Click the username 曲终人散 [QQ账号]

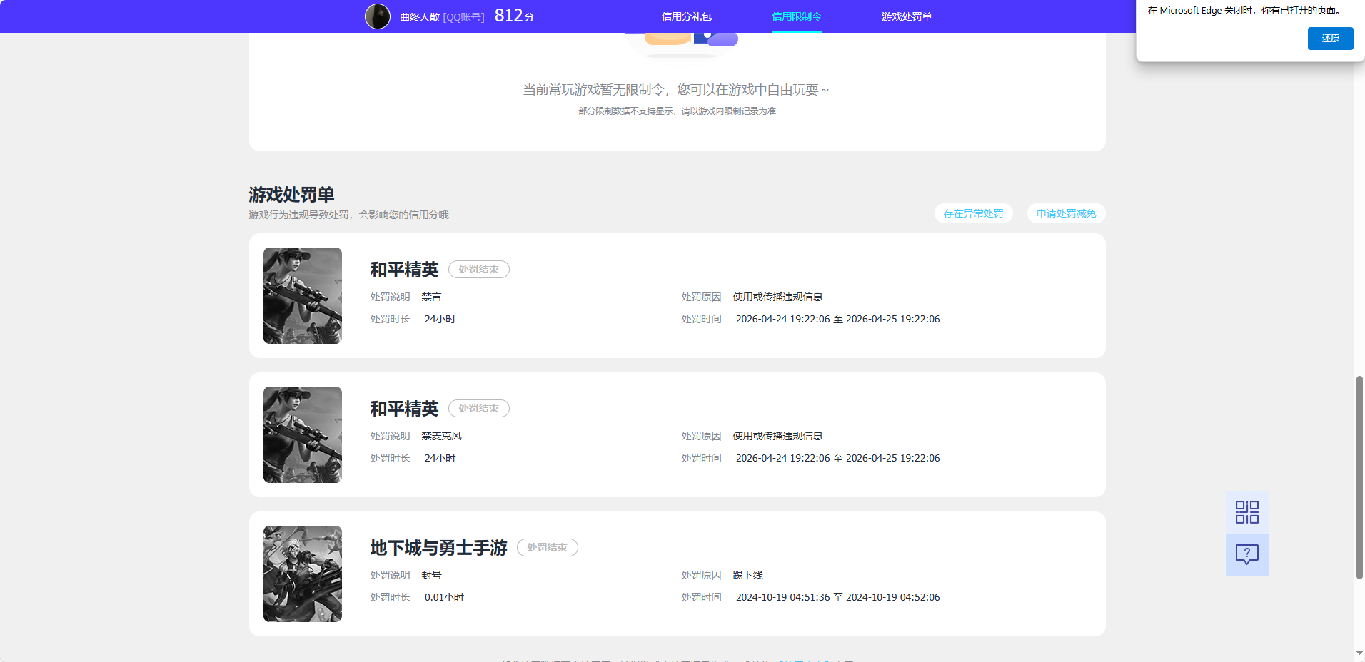442,17
